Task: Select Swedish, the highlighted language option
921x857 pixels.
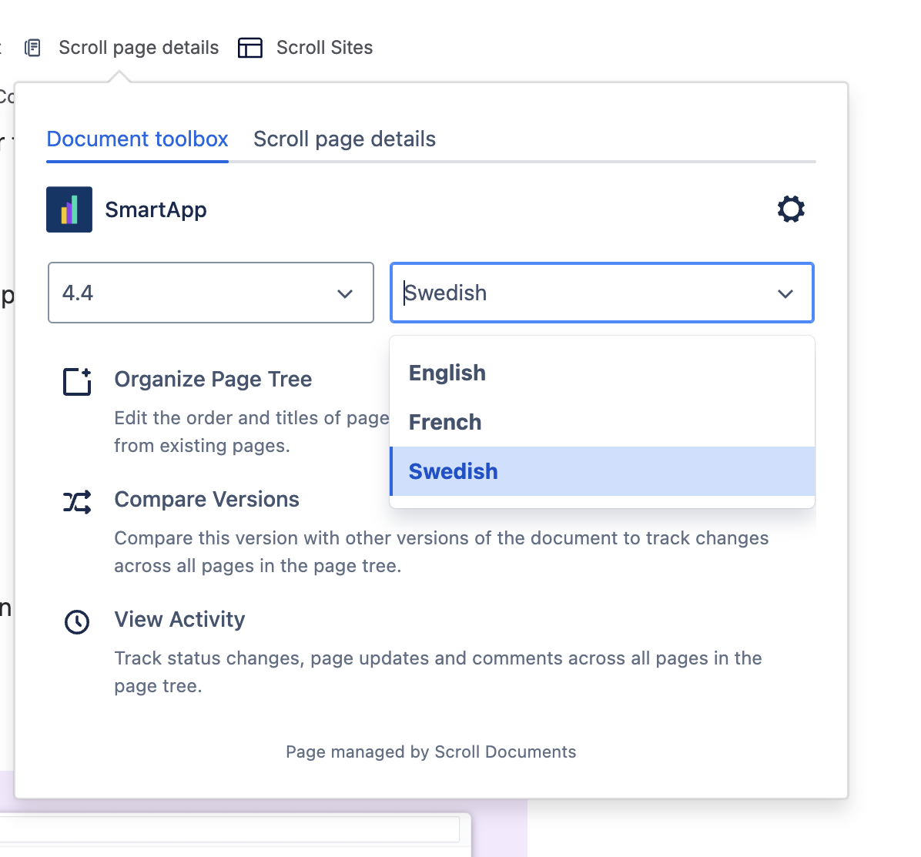Action: 453,471
